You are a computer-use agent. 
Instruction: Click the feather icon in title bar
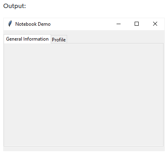(10, 24)
